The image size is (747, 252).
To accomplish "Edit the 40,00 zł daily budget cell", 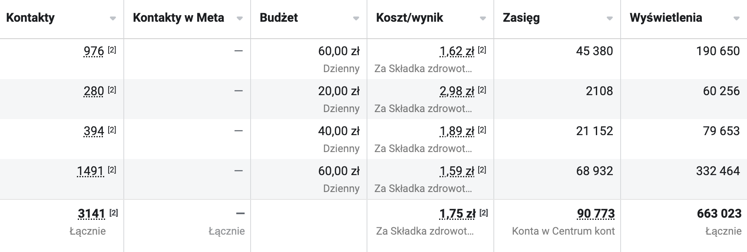I will (x=309, y=139).
